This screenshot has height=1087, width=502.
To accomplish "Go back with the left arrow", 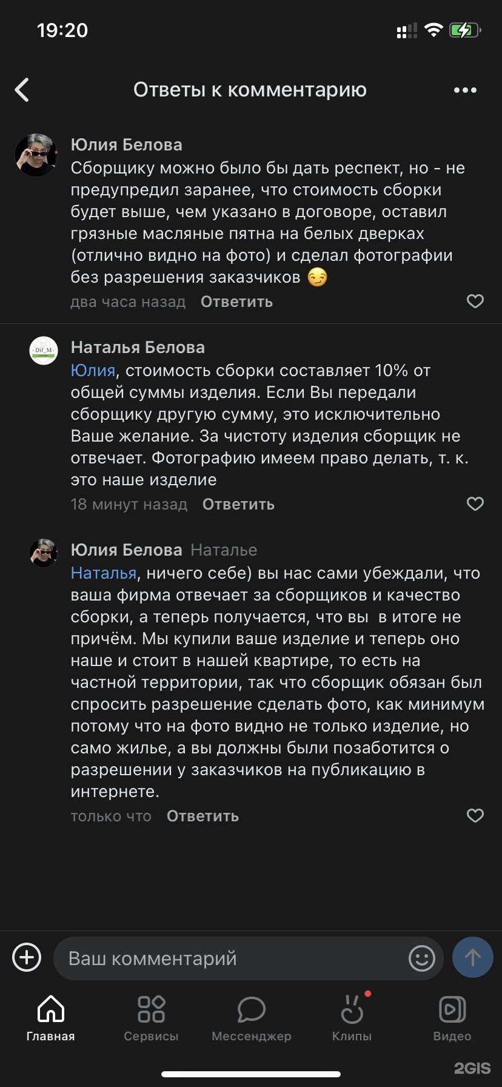I will coord(22,89).
